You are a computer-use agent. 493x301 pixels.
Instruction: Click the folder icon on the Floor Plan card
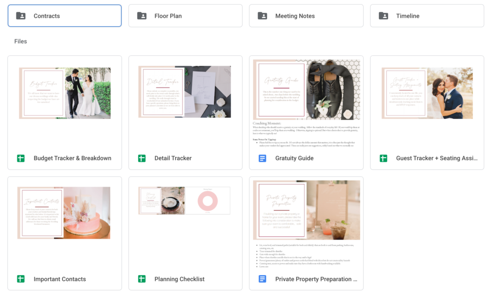point(141,15)
